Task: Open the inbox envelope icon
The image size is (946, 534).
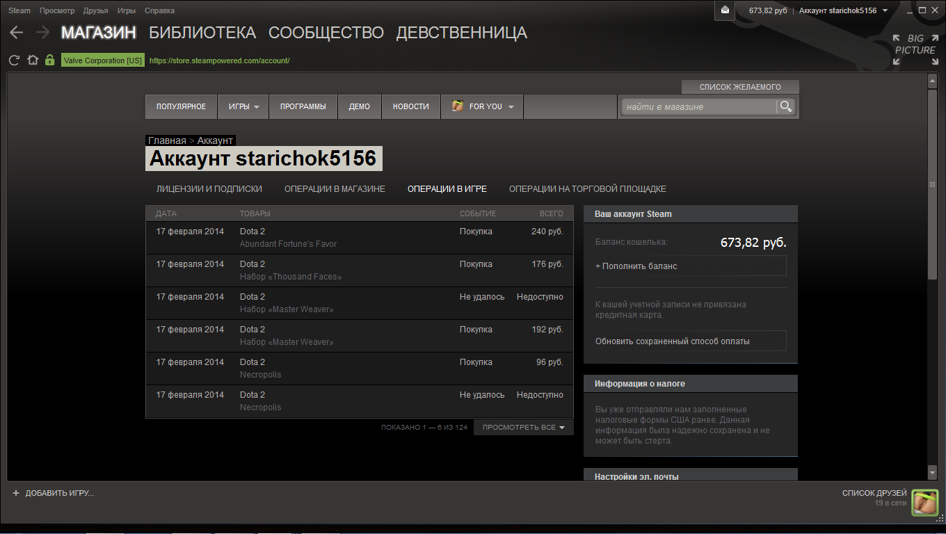Action: click(725, 10)
